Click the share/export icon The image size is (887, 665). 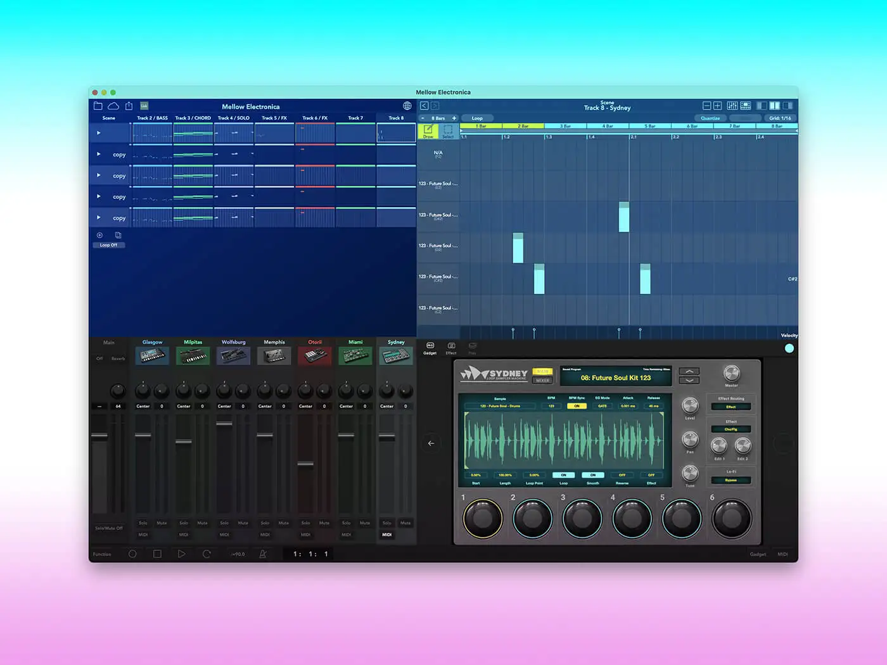129,106
